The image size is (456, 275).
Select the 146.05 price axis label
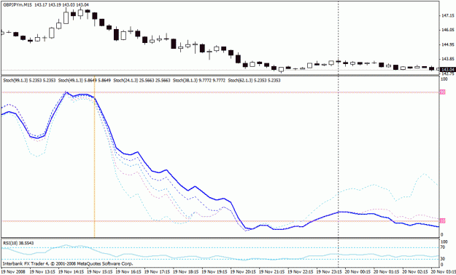[x=447, y=30]
